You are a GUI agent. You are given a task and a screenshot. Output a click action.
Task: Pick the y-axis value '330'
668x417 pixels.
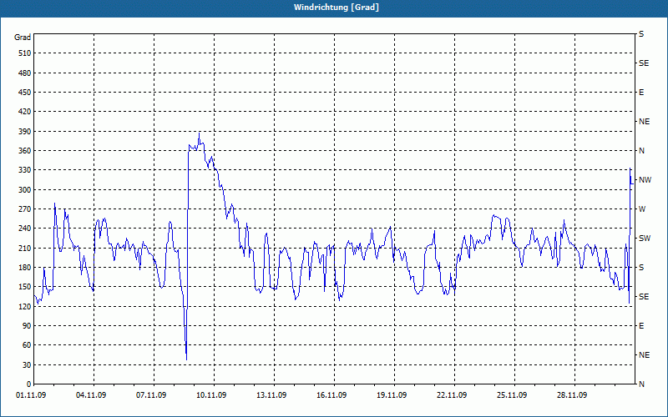(x=25, y=170)
